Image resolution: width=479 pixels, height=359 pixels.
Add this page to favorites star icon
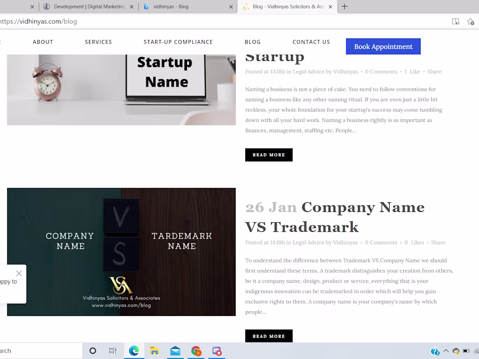click(x=470, y=22)
